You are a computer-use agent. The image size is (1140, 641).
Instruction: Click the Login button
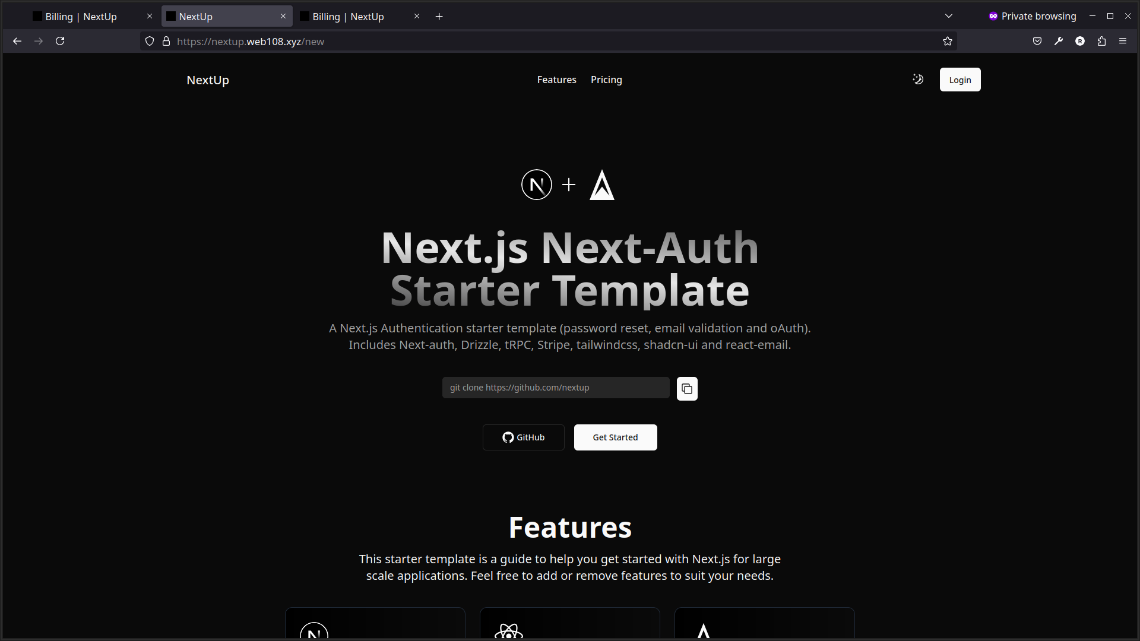pyautogui.click(x=959, y=79)
